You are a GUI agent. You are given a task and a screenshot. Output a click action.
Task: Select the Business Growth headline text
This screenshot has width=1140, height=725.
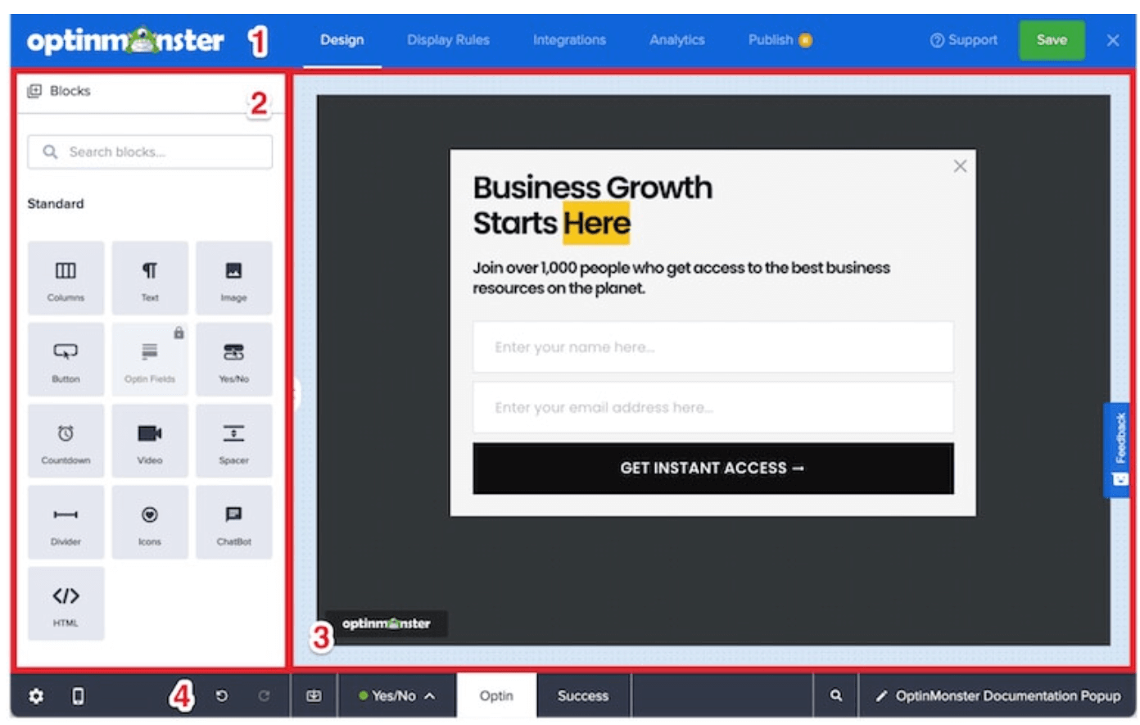(593, 206)
